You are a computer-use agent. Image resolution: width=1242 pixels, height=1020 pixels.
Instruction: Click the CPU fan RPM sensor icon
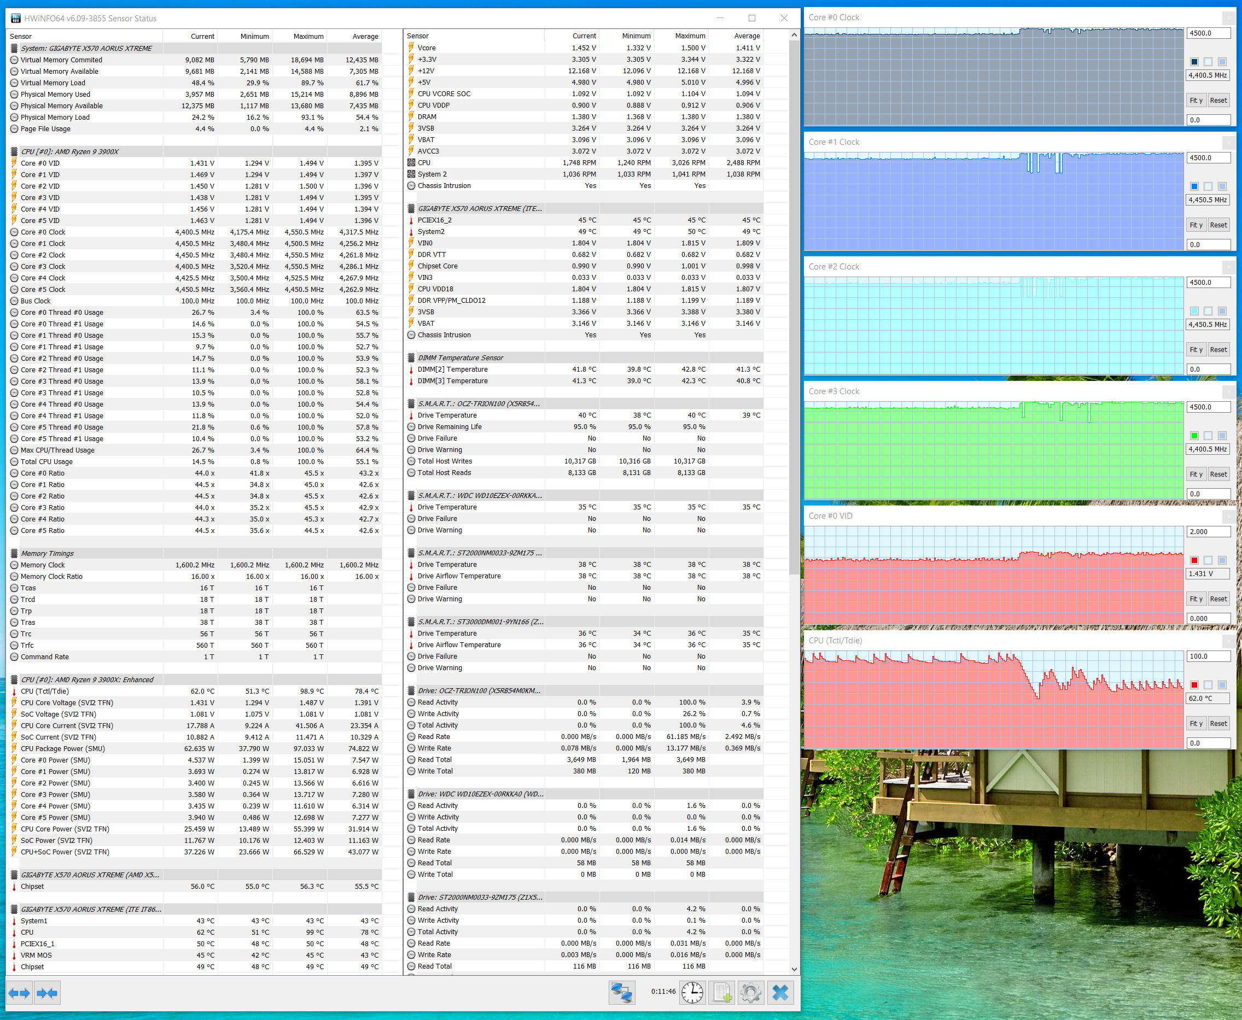tap(411, 163)
